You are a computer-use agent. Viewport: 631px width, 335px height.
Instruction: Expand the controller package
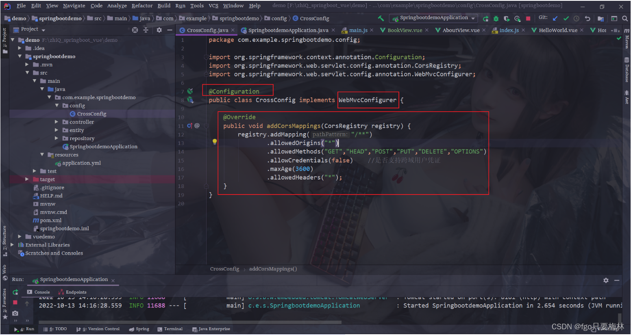tap(57, 122)
